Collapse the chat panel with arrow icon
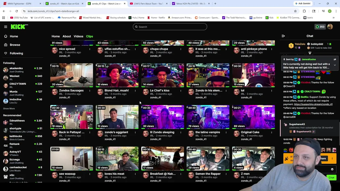This screenshot has width=340, height=191. click(283, 36)
